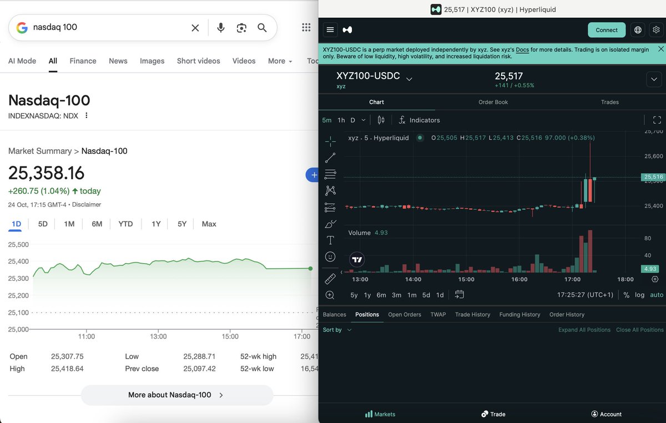Select the 5D range on Google chart

(43, 224)
